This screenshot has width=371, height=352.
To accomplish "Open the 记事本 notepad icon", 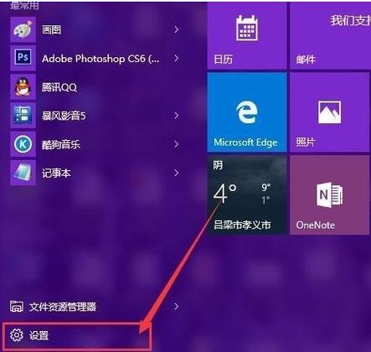I will (x=23, y=173).
